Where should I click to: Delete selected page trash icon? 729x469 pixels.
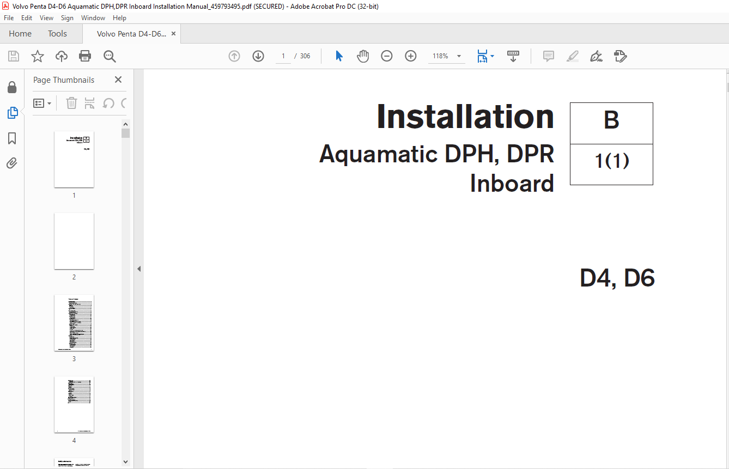pos(71,103)
